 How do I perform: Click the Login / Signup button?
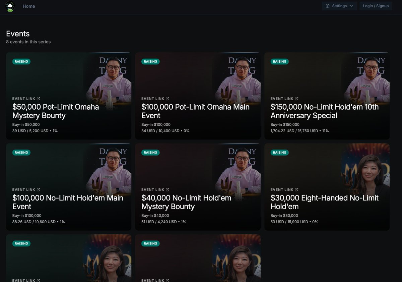coord(376,6)
